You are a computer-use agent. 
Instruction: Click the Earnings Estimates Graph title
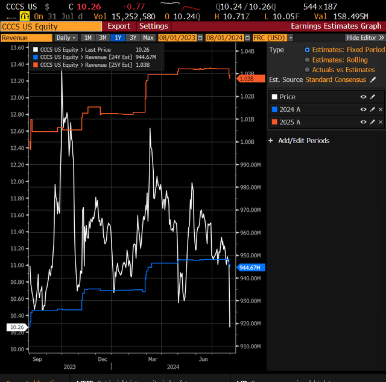click(336, 26)
